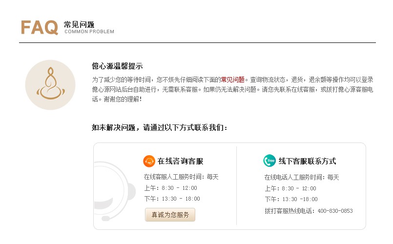The width and height of the screenshot is (393, 244).
Task: Click 在线电话人工服务时间 text line
Action: pos(301,177)
